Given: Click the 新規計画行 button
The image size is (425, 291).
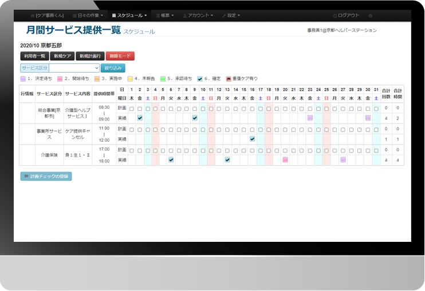Looking at the screenshot, I should 90,56.
